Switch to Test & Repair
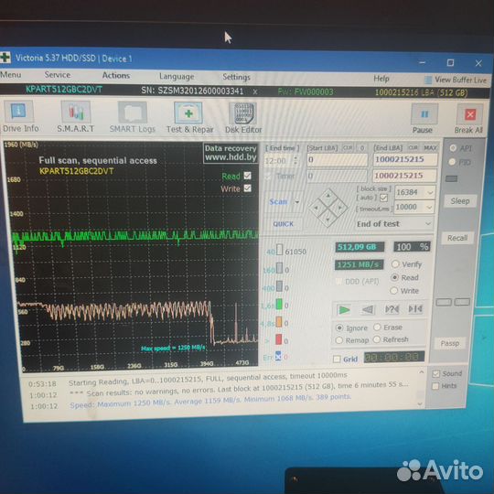 [x=189, y=117]
